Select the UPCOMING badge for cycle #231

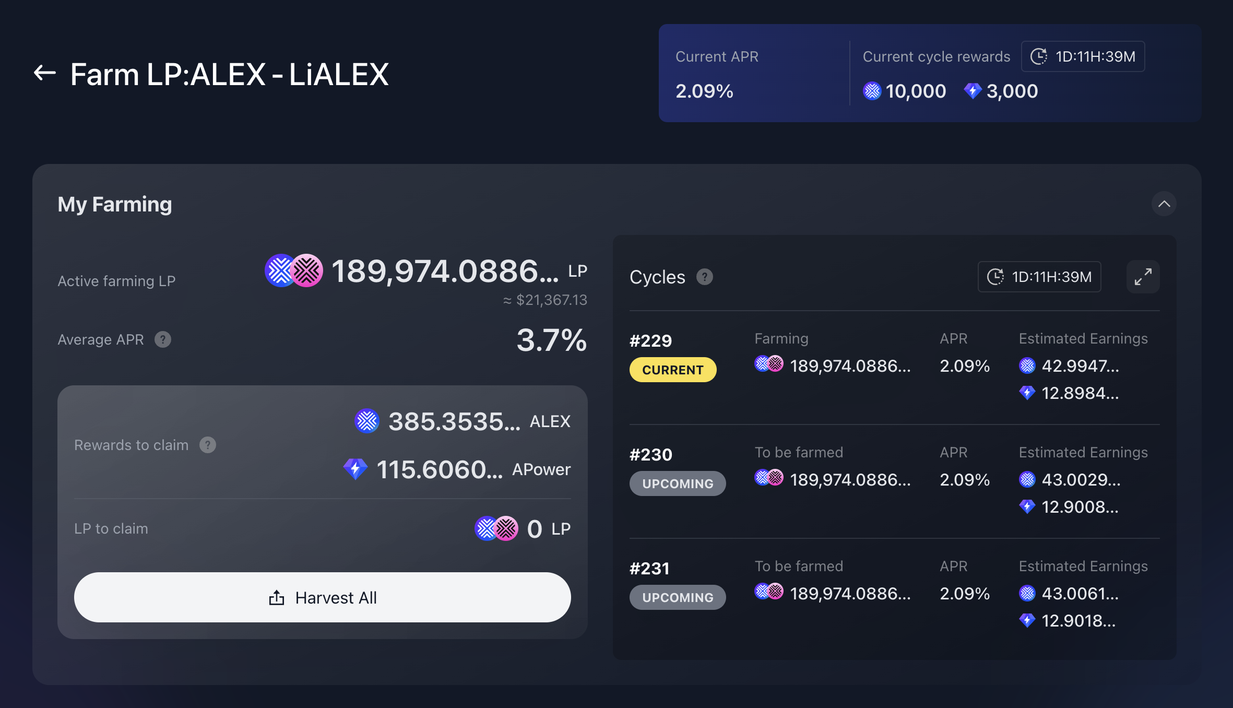tap(677, 597)
